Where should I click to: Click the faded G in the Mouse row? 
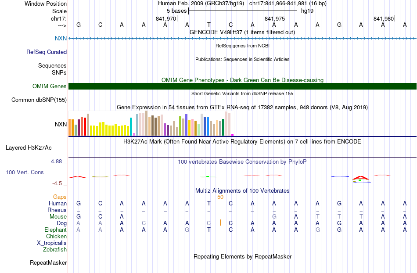(274, 217)
